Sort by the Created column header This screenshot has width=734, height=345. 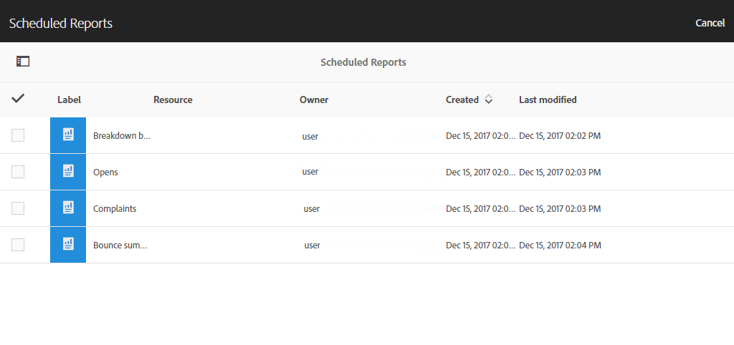coord(462,99)
